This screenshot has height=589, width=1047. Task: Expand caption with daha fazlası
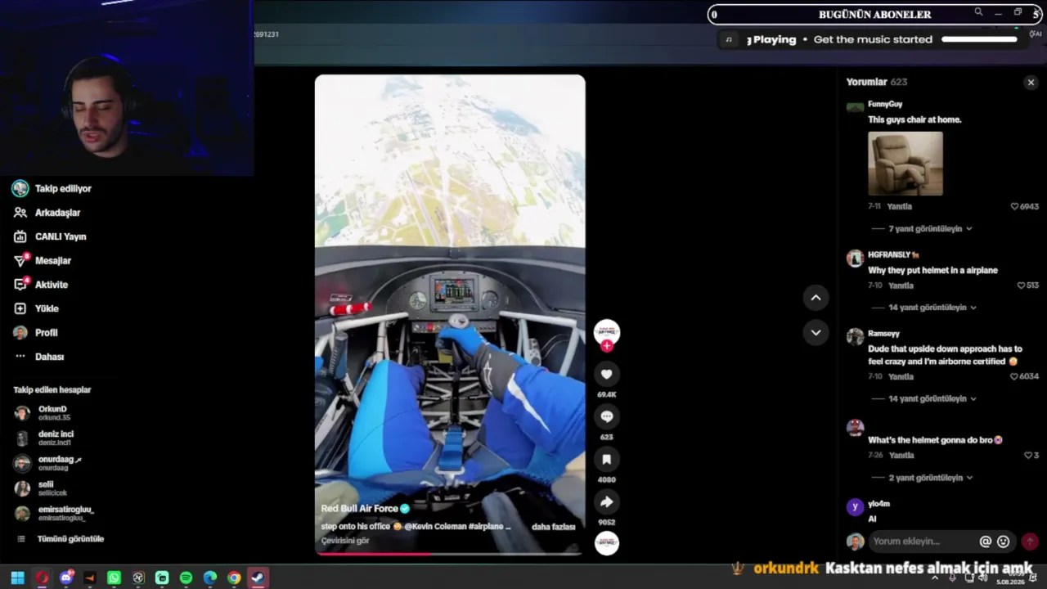554,527
